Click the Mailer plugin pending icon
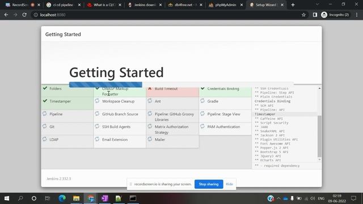This screenshot has height=204, width=363. (x=150, y=139)
